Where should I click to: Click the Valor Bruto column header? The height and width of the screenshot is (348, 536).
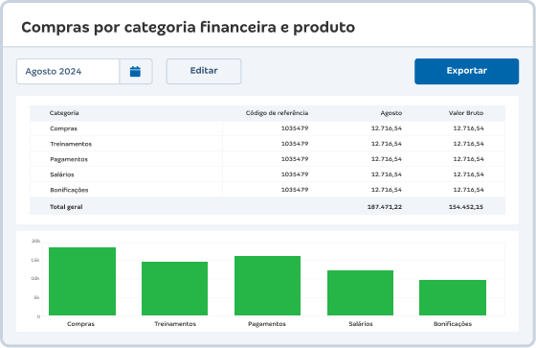pos(466,113)
